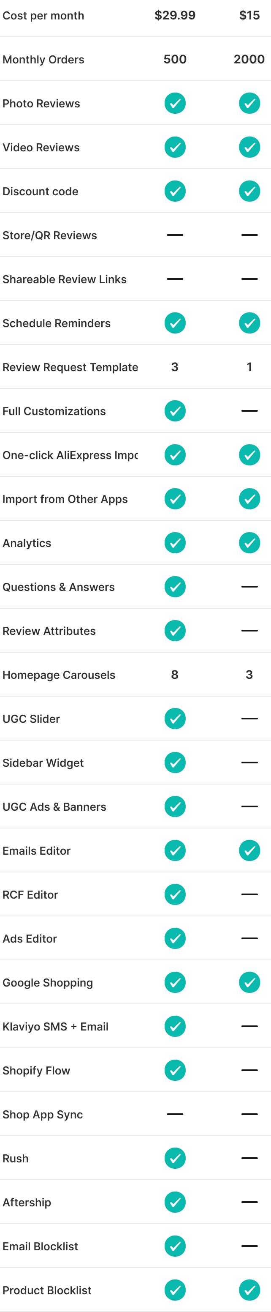
Task: Click the $29.99 plan dash for Store/QR Reviews
Action: [175, 235]
